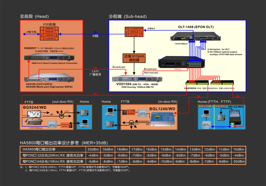The width and height of the screenshot is (266, 186).
Task: Click the 每PON口 64分光(10Km) row header
Action: point(53,162)
